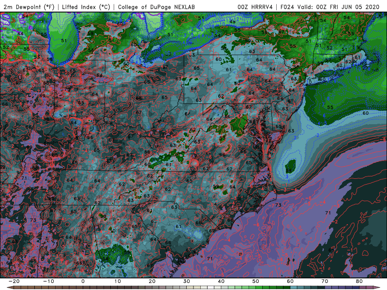Screen dimensions: 387x290
Task: Click the "F024 Valid: 00Z FRI JUN 05 2020" text
Action: click(x=330, y=7)
